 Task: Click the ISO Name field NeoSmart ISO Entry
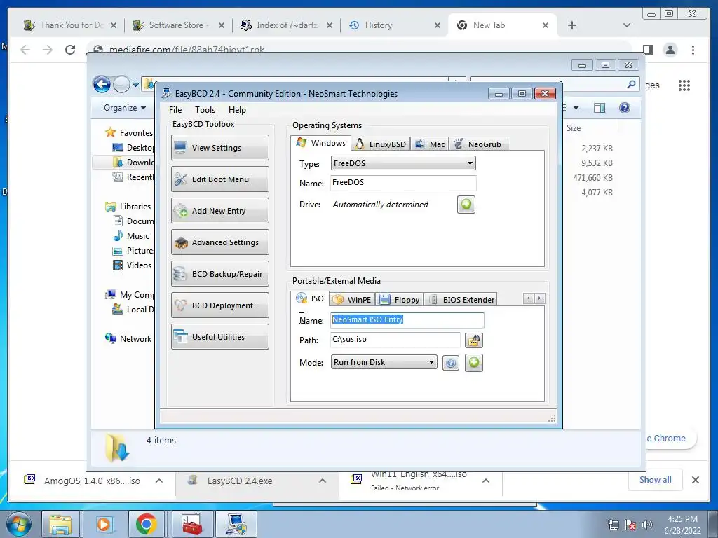tap(407, 319)
